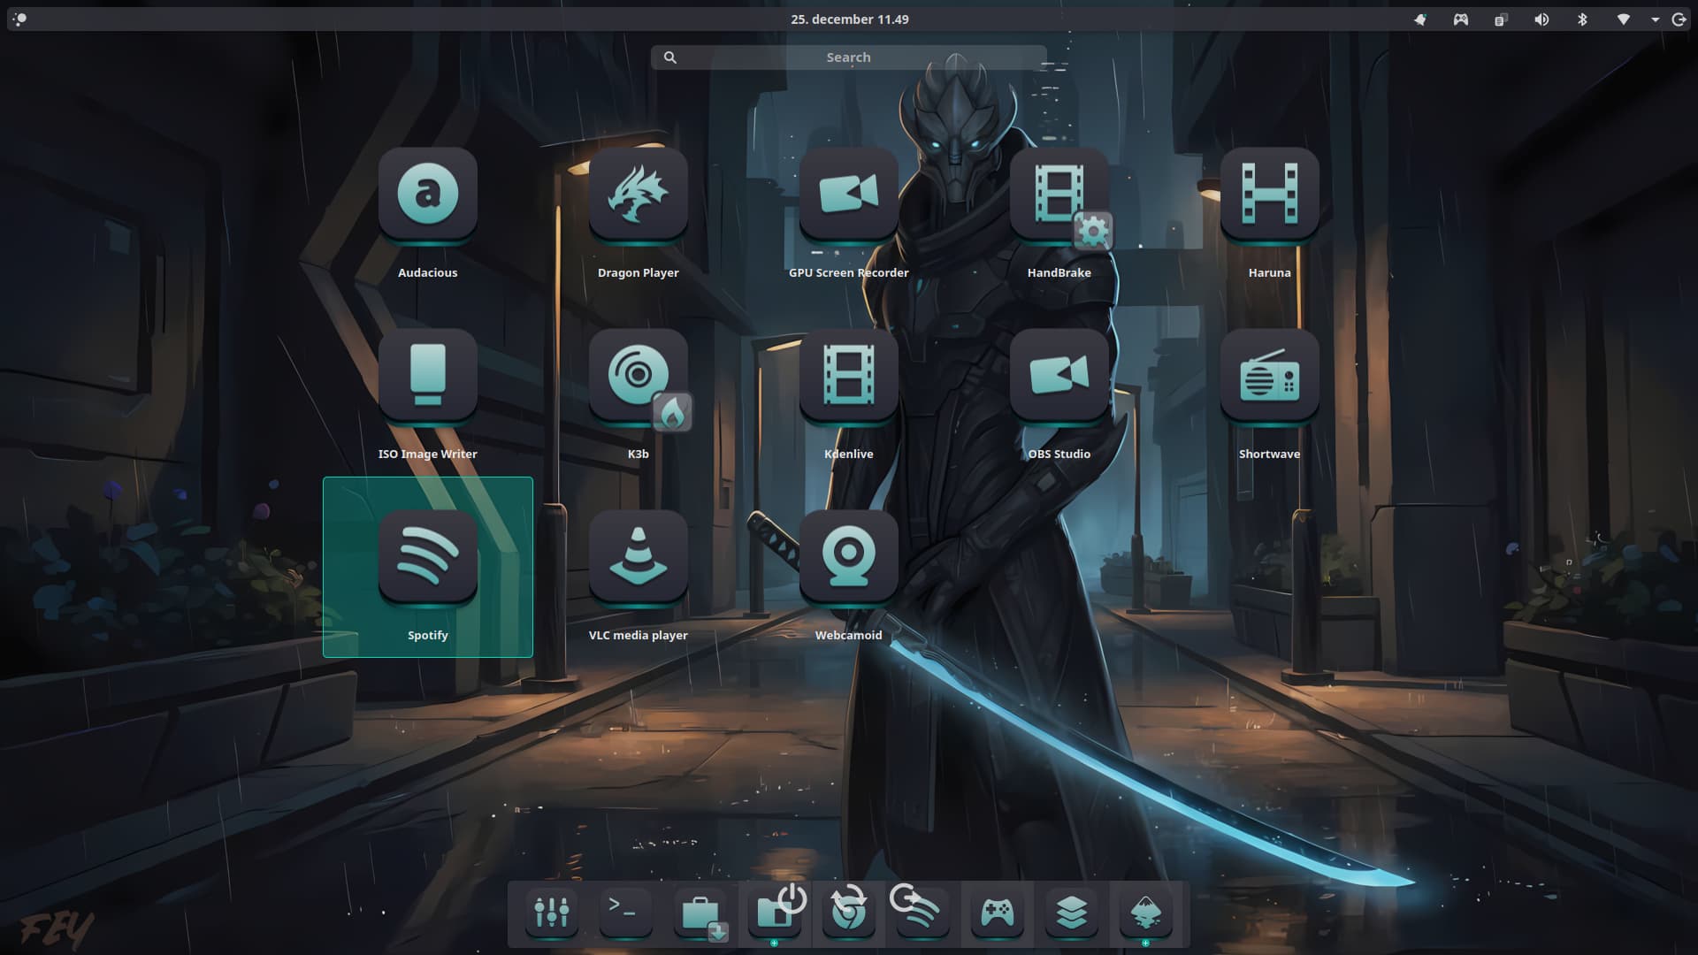Launch Shortwave radio app

click(1269, 375)
